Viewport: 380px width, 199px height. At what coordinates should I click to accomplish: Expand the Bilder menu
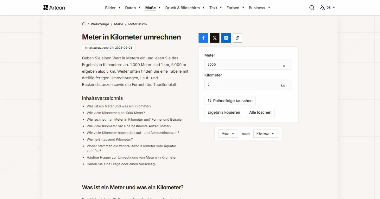pos(113,8)
